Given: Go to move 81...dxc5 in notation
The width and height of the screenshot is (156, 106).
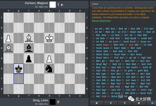Looking at the screenshot, I should tap(117, 93).
